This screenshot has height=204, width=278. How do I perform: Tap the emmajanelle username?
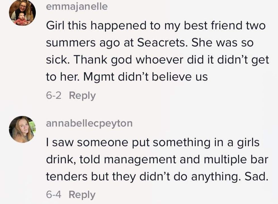click(x=77, y=7)
